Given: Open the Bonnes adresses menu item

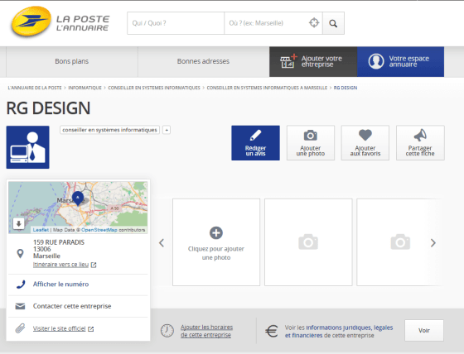Looking at the screenshot, I should coord(203,61).
